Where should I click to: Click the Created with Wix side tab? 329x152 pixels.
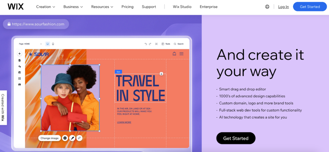(3, 108)
